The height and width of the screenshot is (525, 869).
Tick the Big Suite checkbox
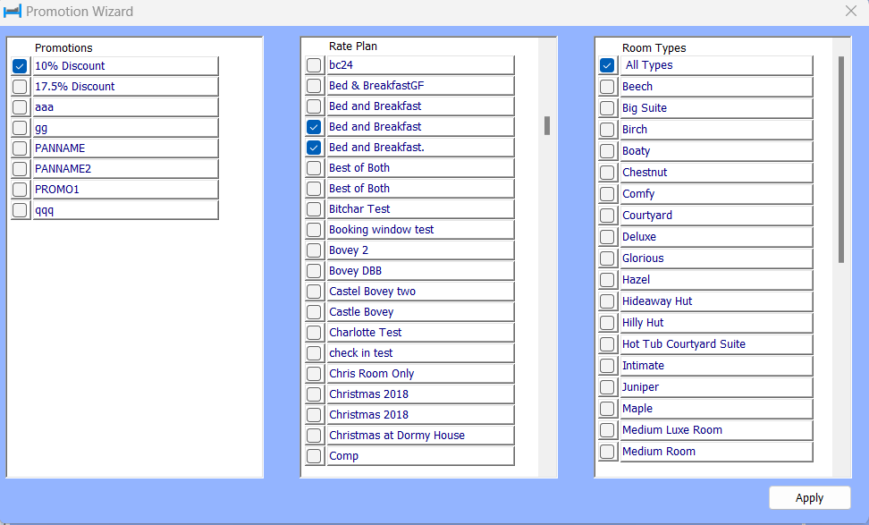click(607, 108)
